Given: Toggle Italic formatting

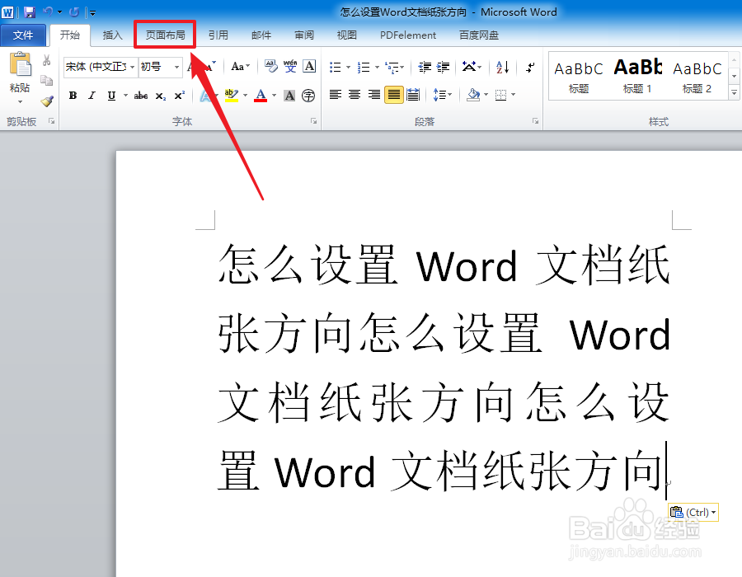Looking at the screenshot, I should [x=92, y=96].
